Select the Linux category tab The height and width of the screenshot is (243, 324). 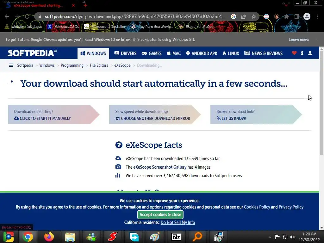[x=231, y=53]
